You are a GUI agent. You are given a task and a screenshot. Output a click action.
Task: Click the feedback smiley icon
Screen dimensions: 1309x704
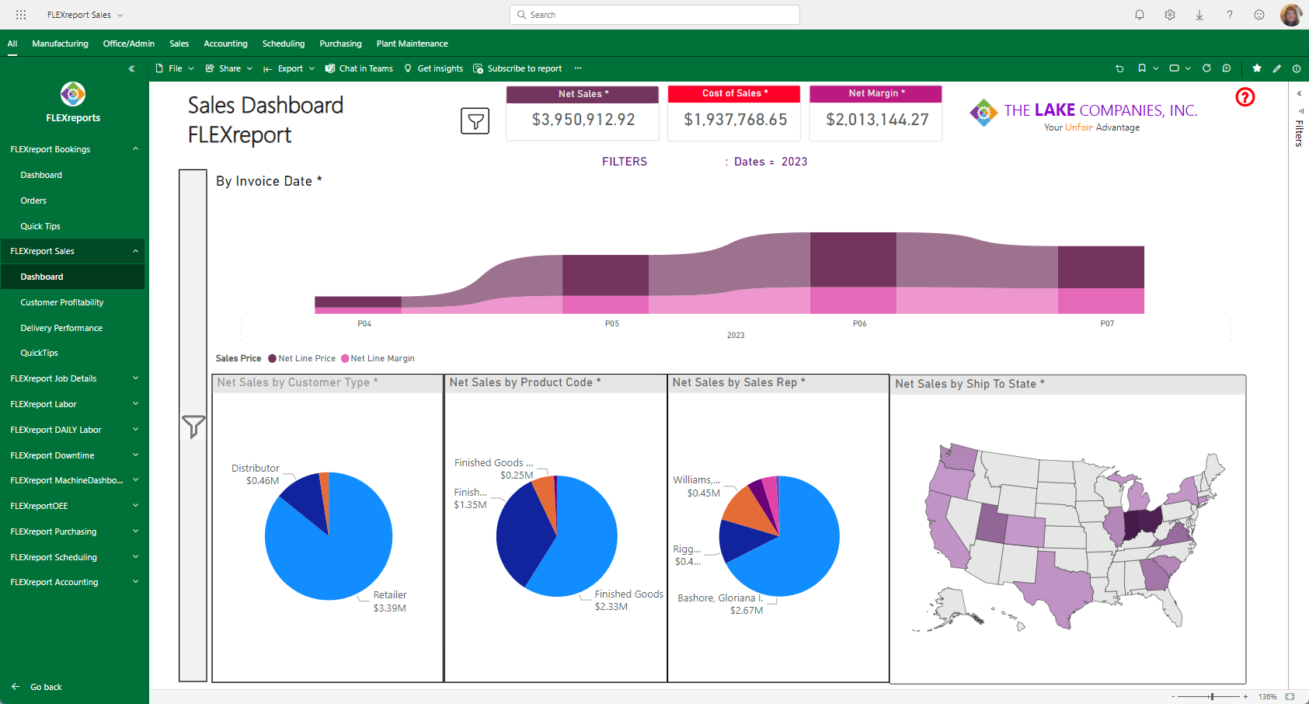point(1259,15)
